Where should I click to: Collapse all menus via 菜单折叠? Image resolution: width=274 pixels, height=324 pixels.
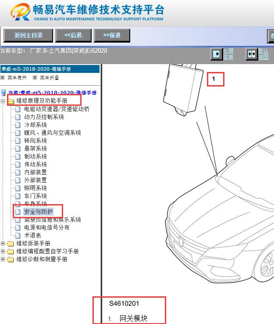point(50,78)
